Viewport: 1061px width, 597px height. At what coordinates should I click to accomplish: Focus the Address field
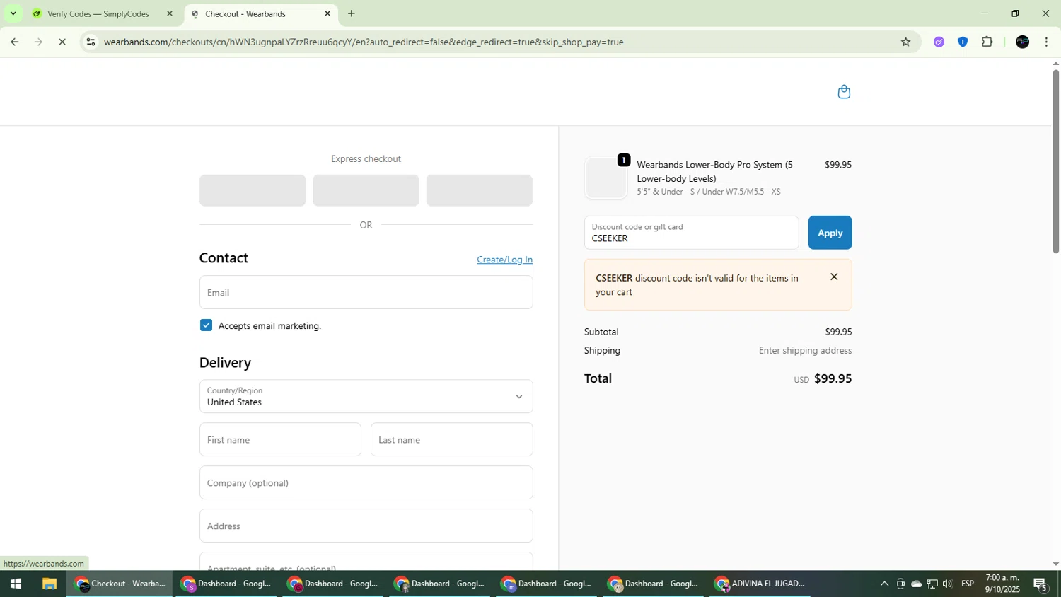[x=366, y=526]
